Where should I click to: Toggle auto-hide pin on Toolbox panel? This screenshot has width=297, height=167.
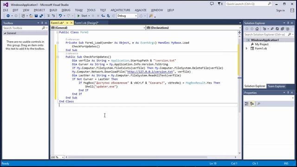point(42,23)
